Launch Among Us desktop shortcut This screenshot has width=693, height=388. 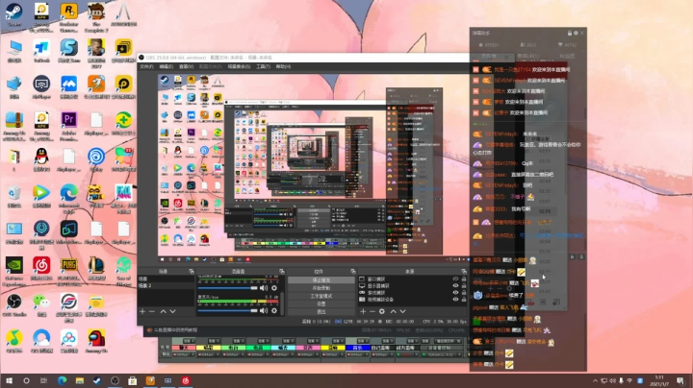(x=96, y=341)
